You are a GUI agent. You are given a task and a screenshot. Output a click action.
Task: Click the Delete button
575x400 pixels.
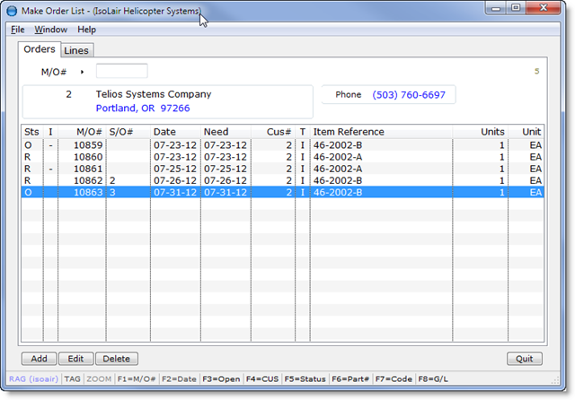coord(116,359)
